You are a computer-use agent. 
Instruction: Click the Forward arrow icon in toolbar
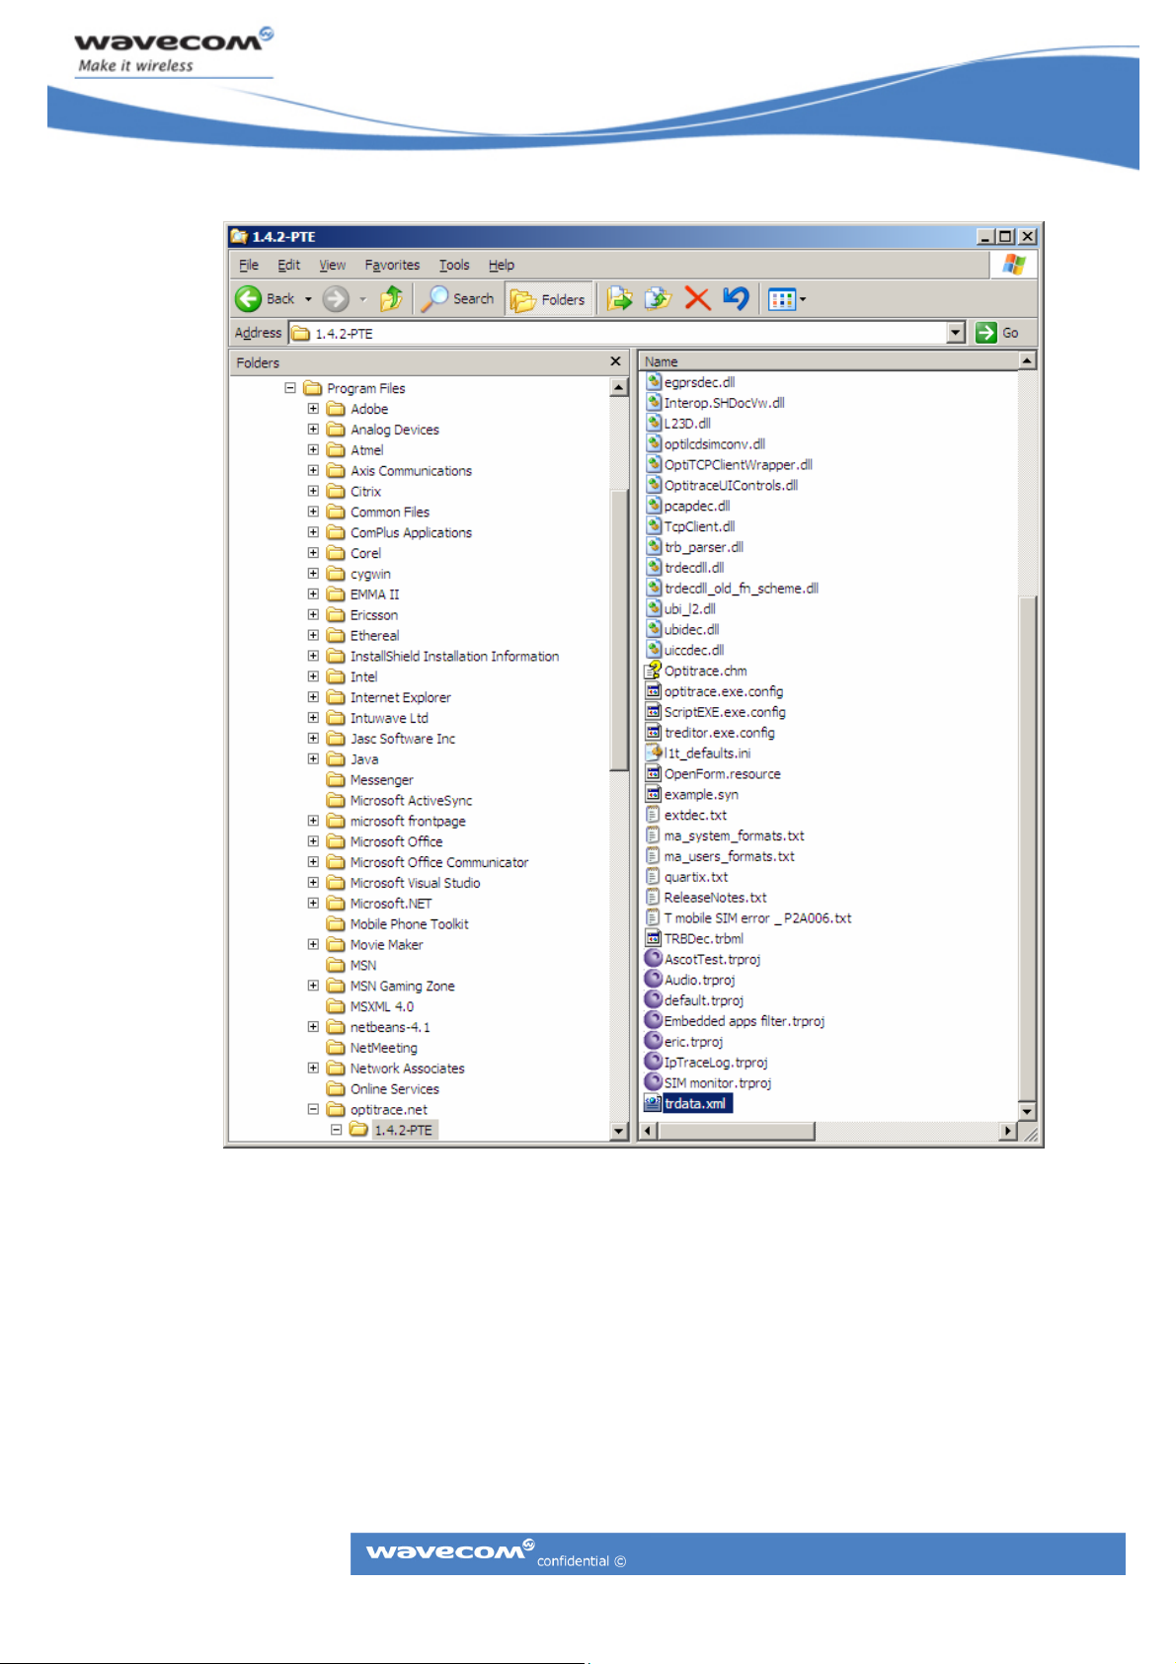pyautogui.click(x=336, y=298)
